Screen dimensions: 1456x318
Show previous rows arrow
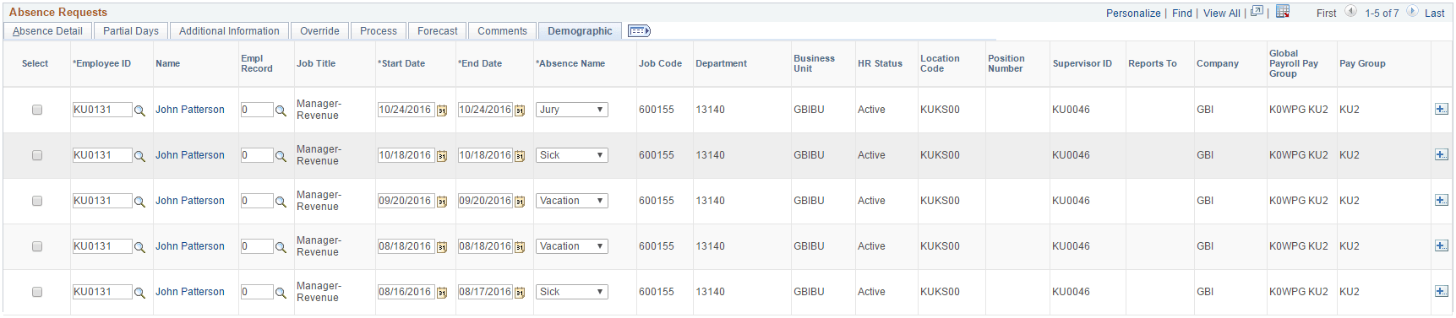pyautogui.click(x=1350, y=12)
